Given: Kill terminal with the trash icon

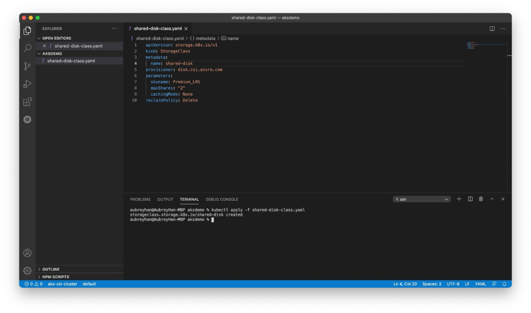Looking at the screenshot, I should (x=481, y=199).
